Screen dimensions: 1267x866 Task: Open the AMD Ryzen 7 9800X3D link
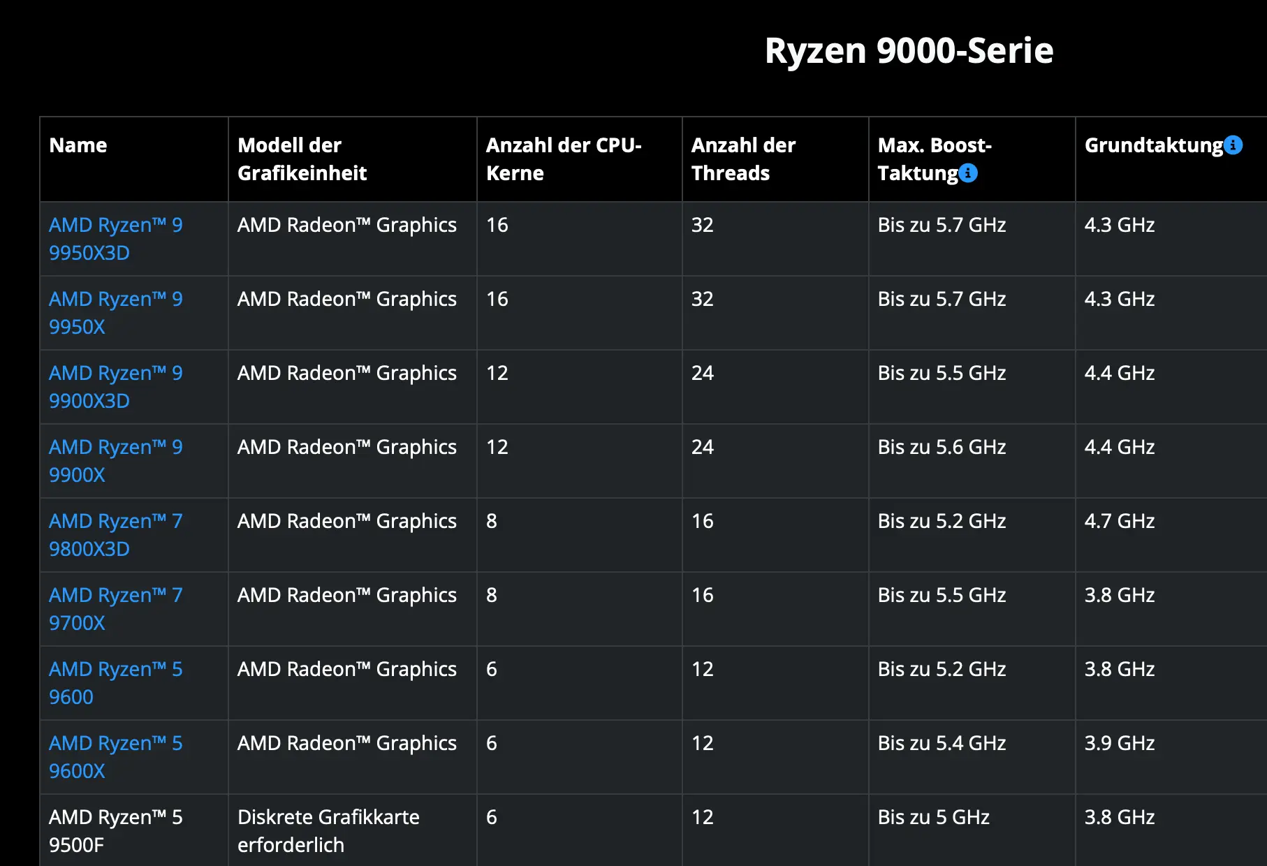[115, 534]
